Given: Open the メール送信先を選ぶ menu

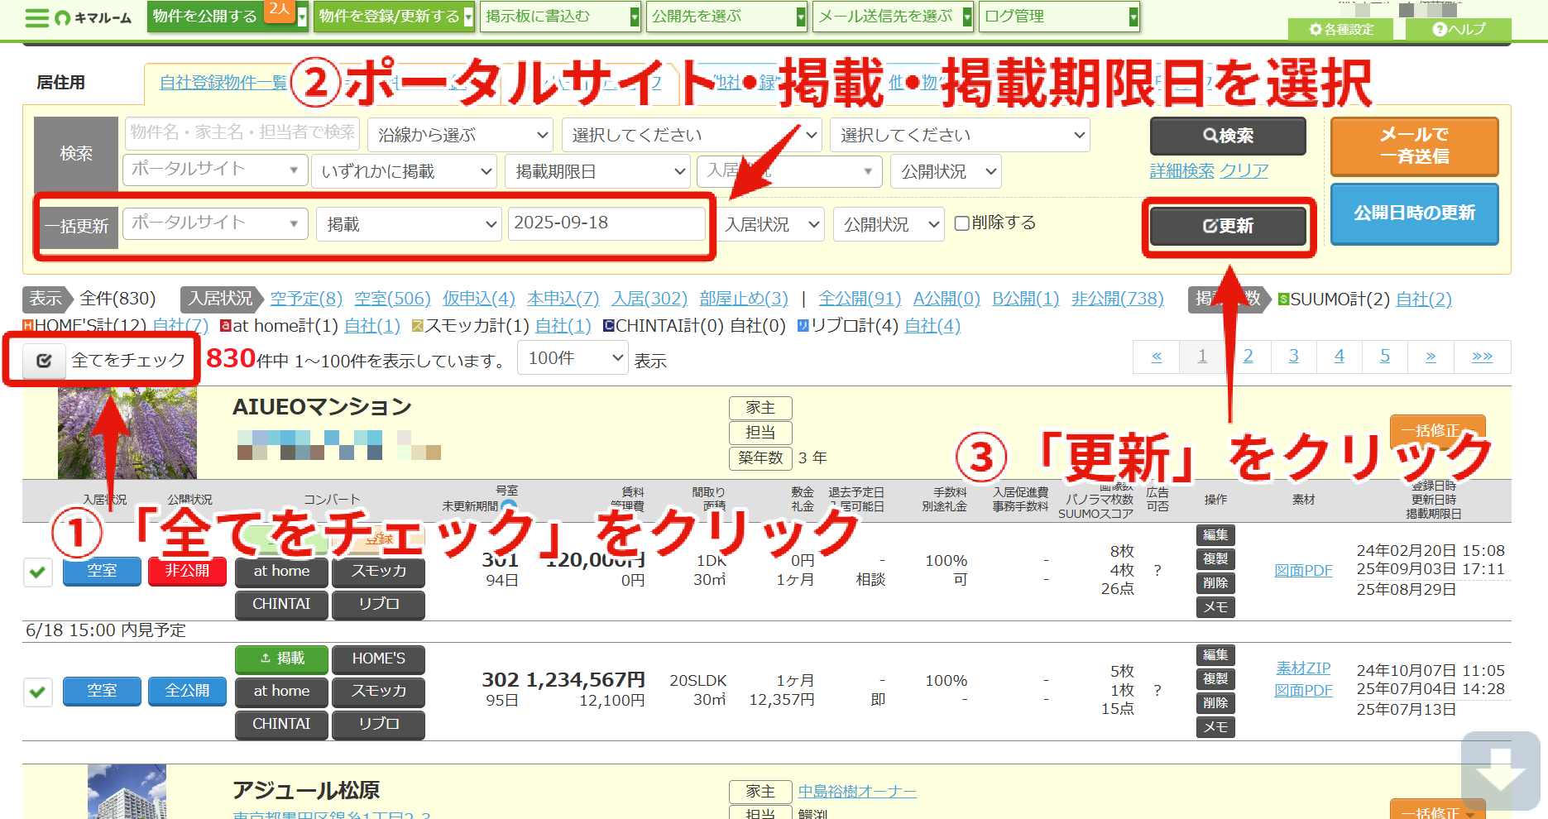Looking at the screenshot, I should click(x=893, y=17).
